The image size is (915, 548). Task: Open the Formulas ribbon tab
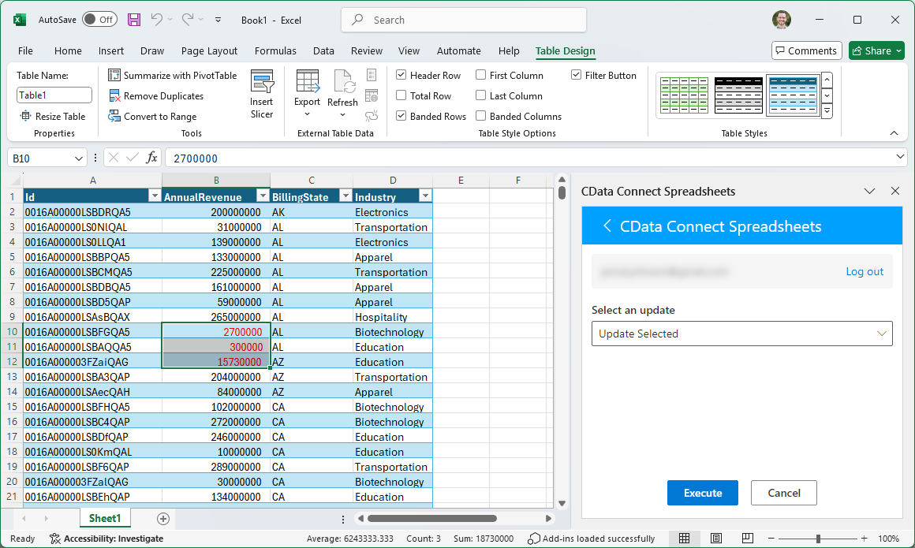(275, 51)
